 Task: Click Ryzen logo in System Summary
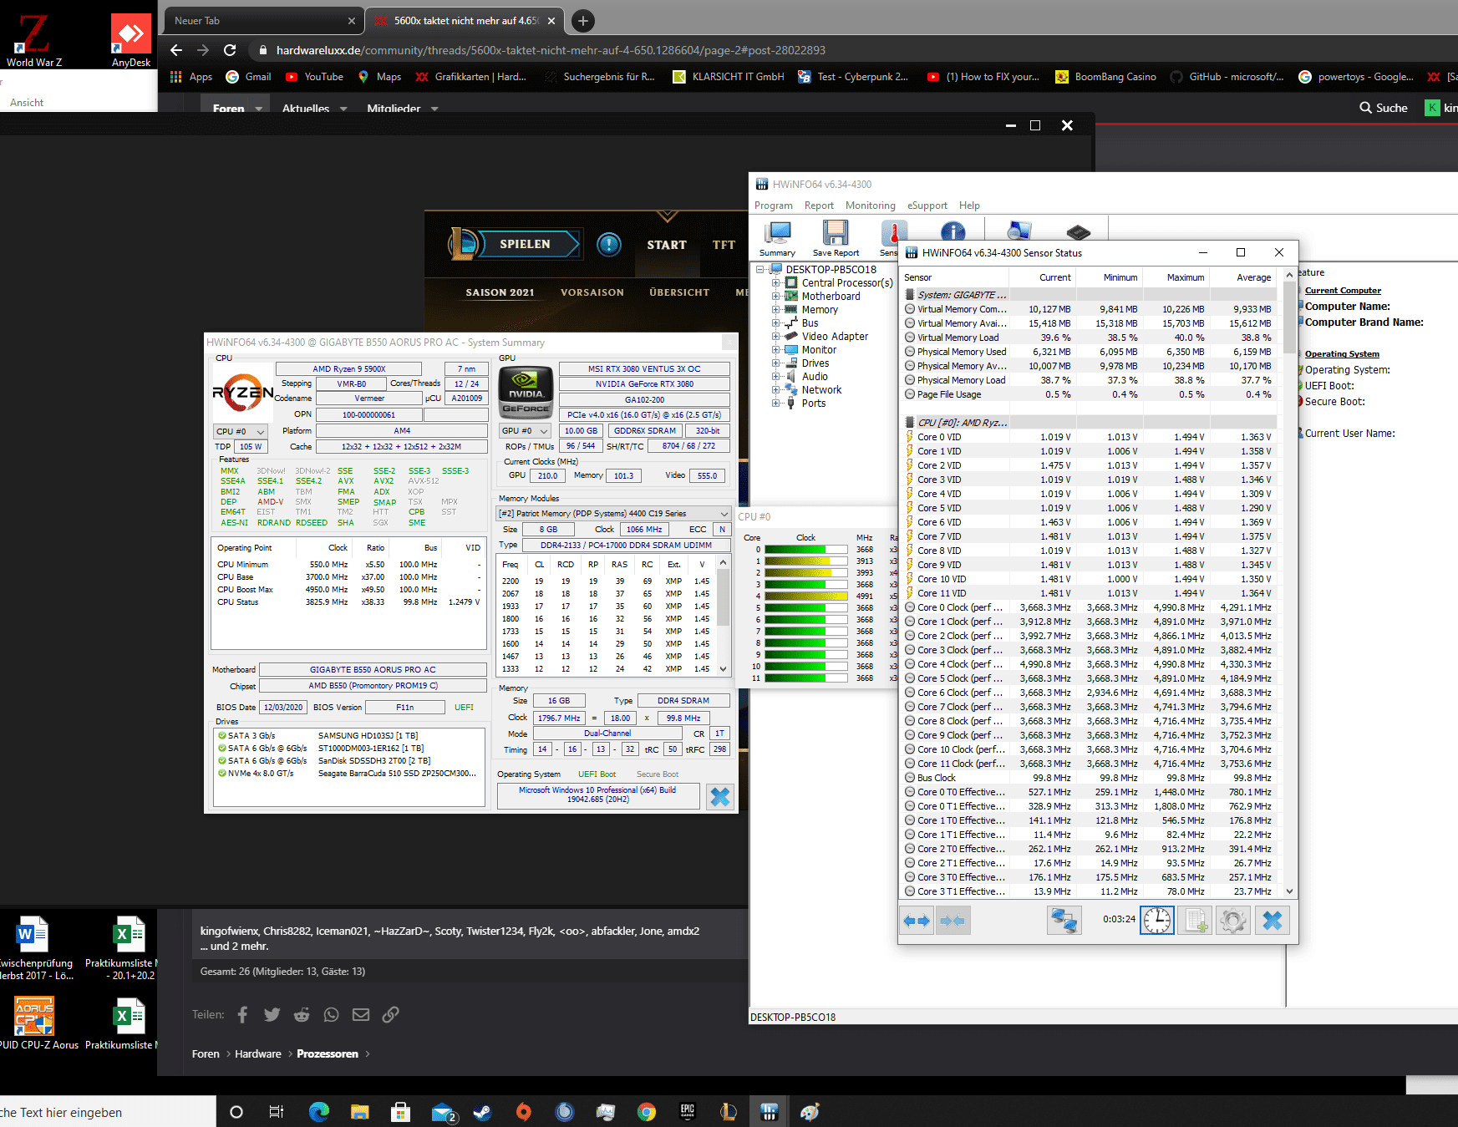[x=243, y=392]
